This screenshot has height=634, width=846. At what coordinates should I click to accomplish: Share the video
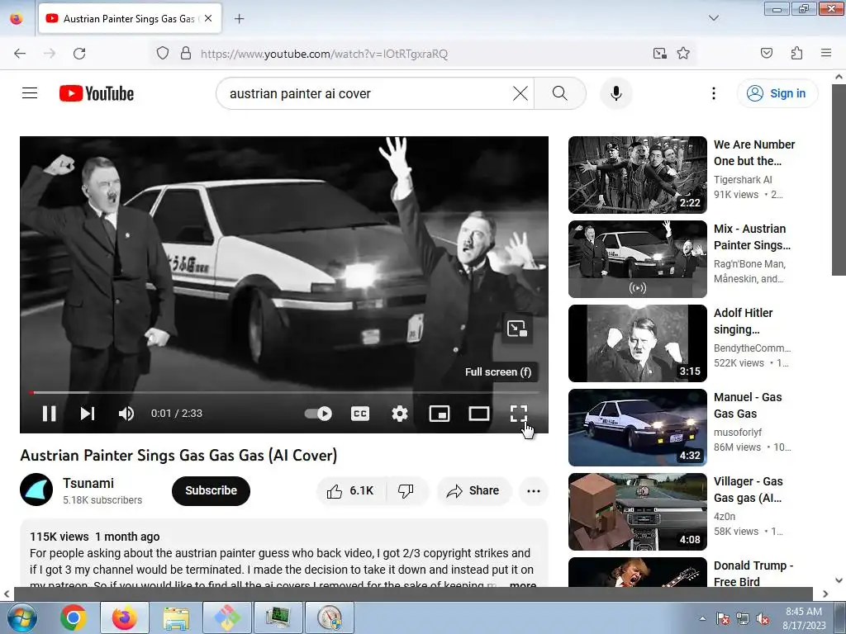pyautogui.click(x=473, y=490)
